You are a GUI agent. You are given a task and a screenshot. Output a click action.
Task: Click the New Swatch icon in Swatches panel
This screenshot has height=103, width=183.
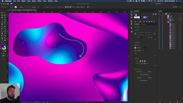152,22
